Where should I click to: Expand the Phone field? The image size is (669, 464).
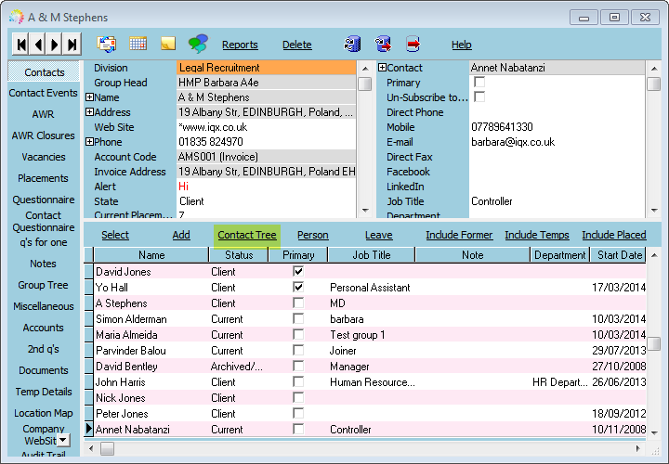(89, 141)
